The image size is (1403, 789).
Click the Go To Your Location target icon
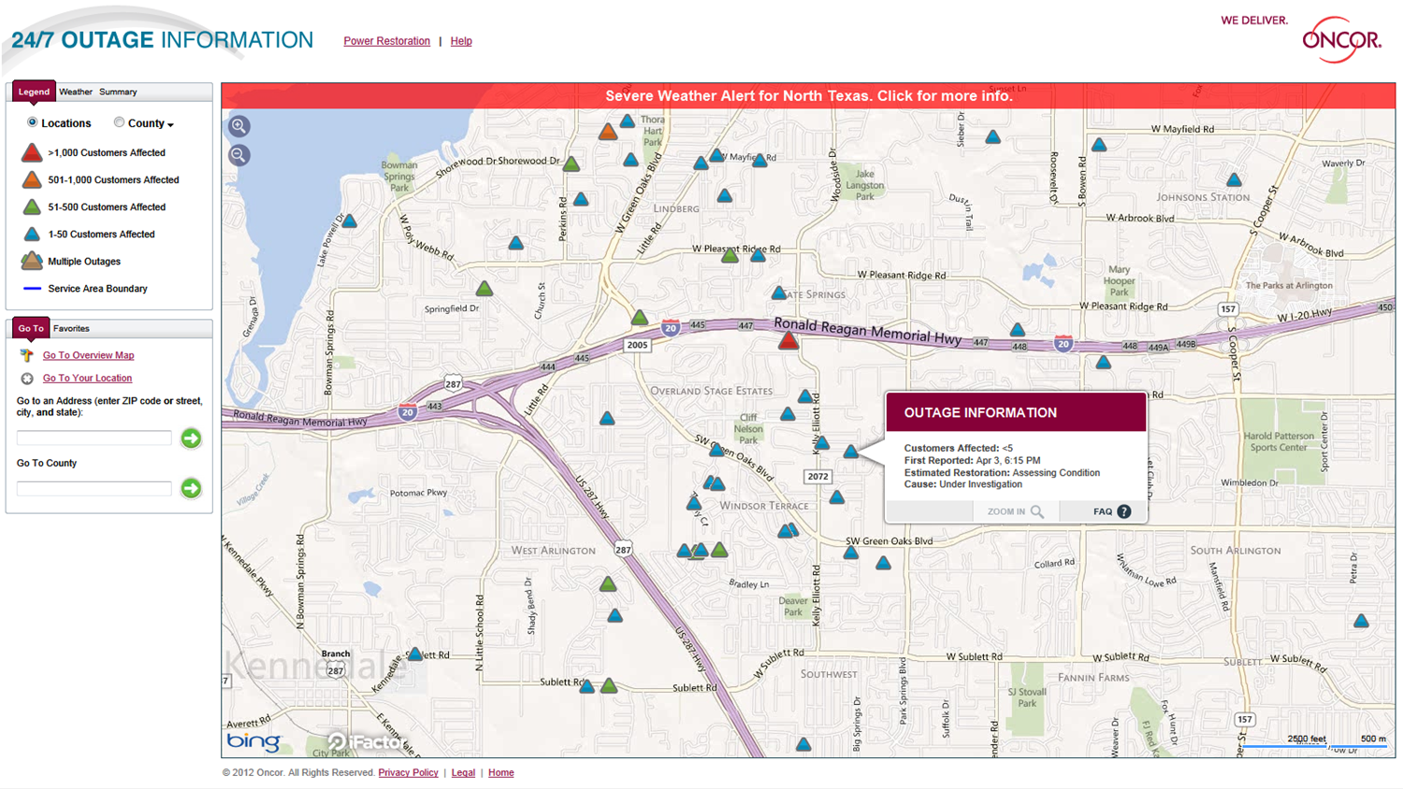tap(27, 379)
